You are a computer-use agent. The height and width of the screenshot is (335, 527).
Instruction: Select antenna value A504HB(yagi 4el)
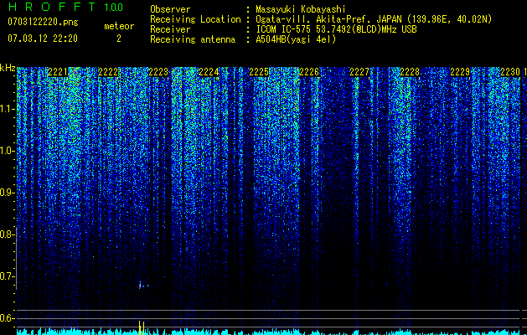point(296,39)
